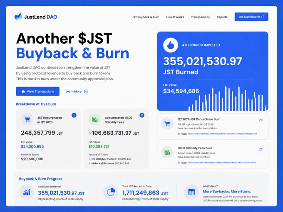The height and width of the screenshot is (212, 283).
Task: Open external link for USDJ Stability Fees Burn
Action: (x=261, y=150)
